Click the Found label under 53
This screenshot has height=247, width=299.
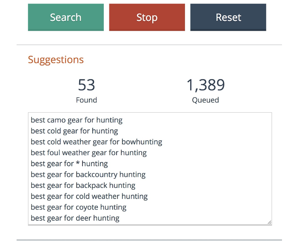(86, 100)
